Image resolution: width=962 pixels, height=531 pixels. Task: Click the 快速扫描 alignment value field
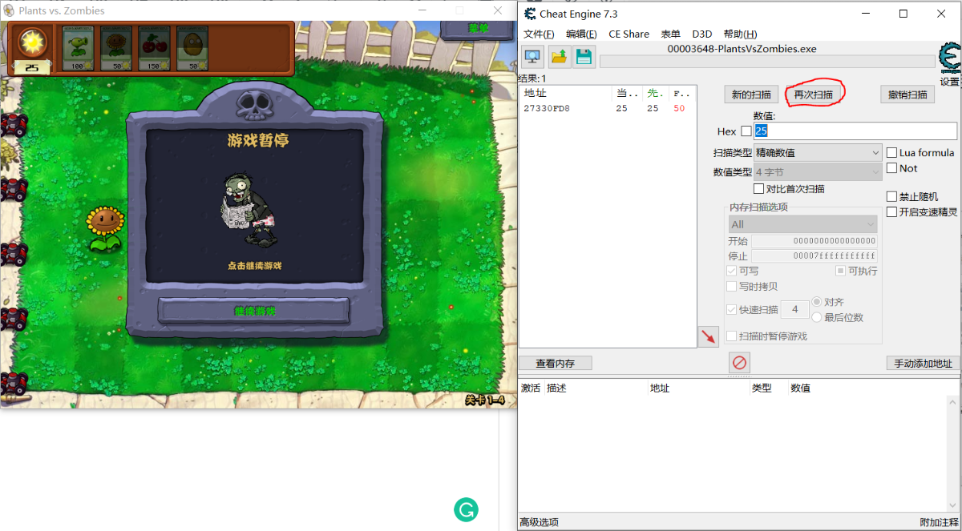(x=794, y=309)
